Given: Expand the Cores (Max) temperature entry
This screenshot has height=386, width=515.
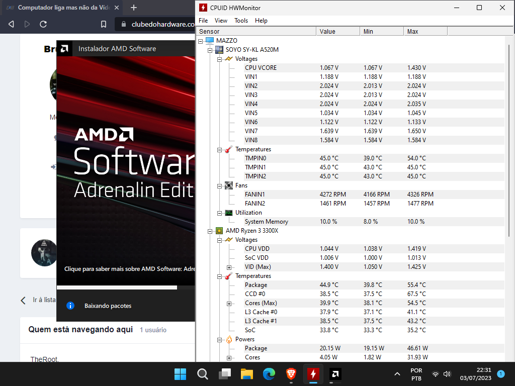Looking at the screenshot, I should coord(229,304).
